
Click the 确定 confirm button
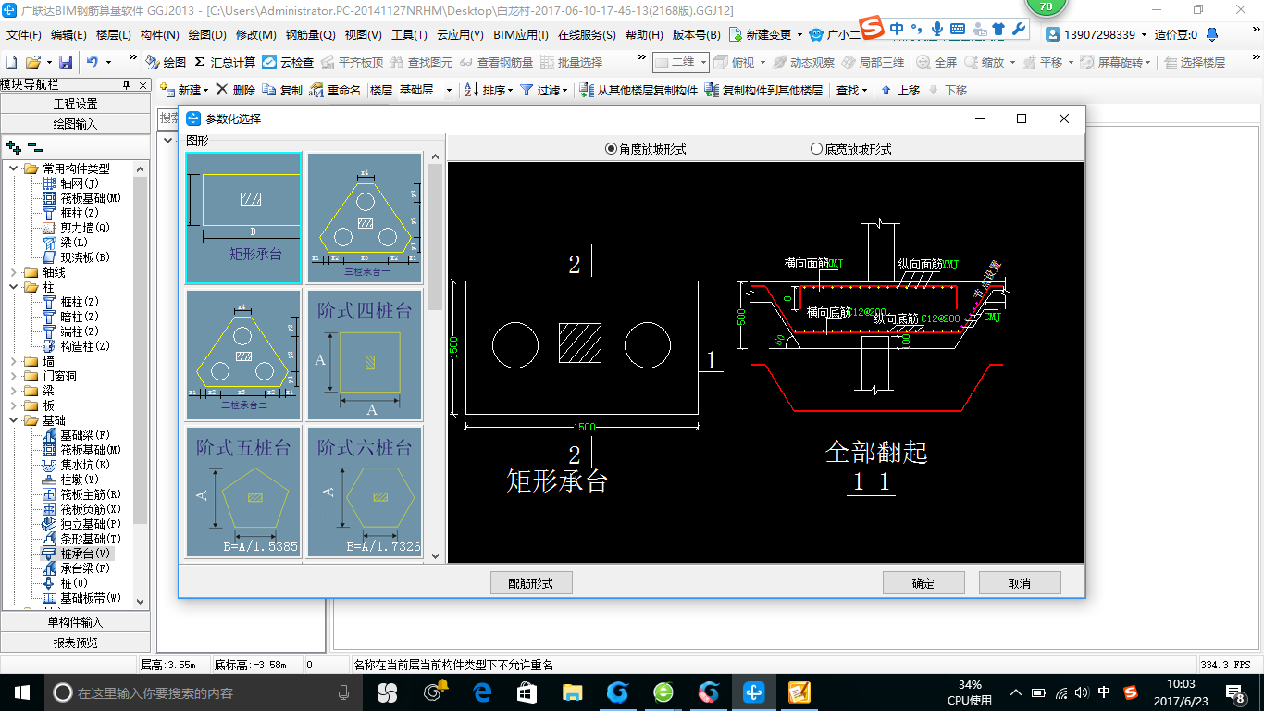[x=923, y=583]
